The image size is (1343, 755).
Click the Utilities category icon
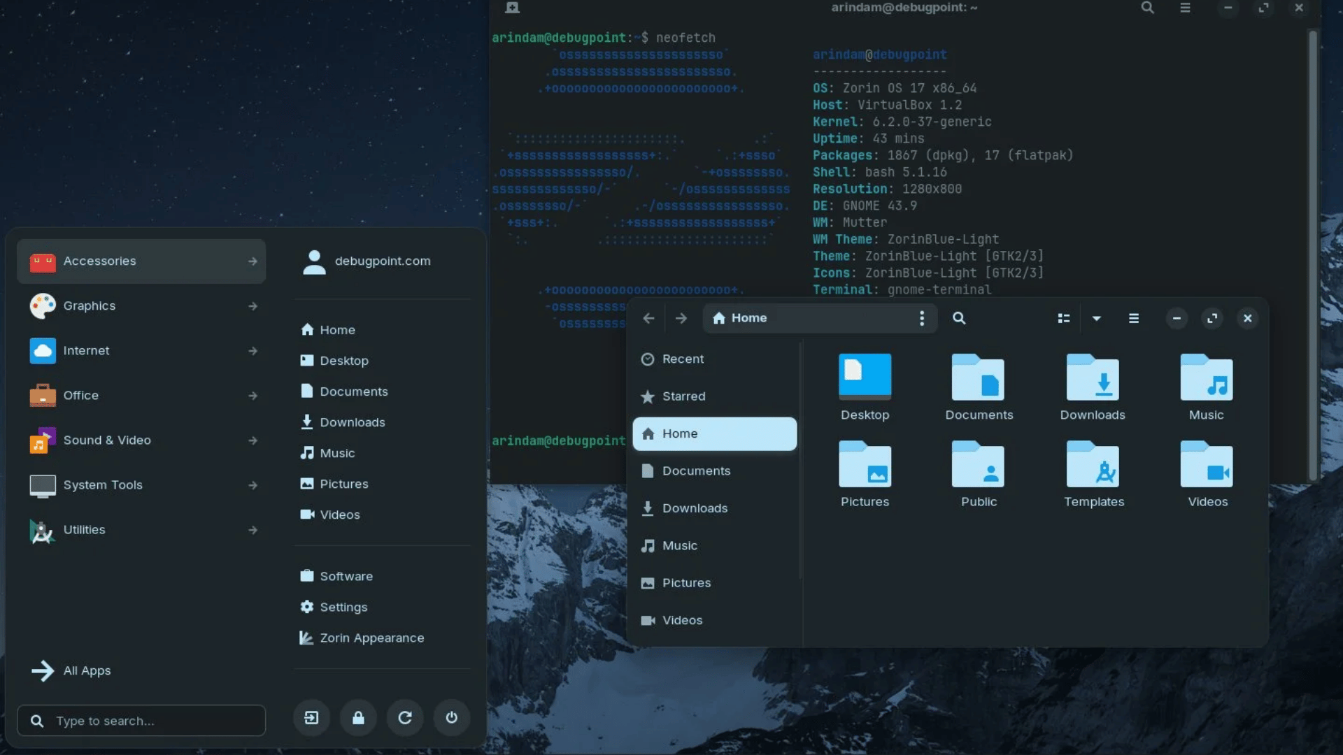42,531
